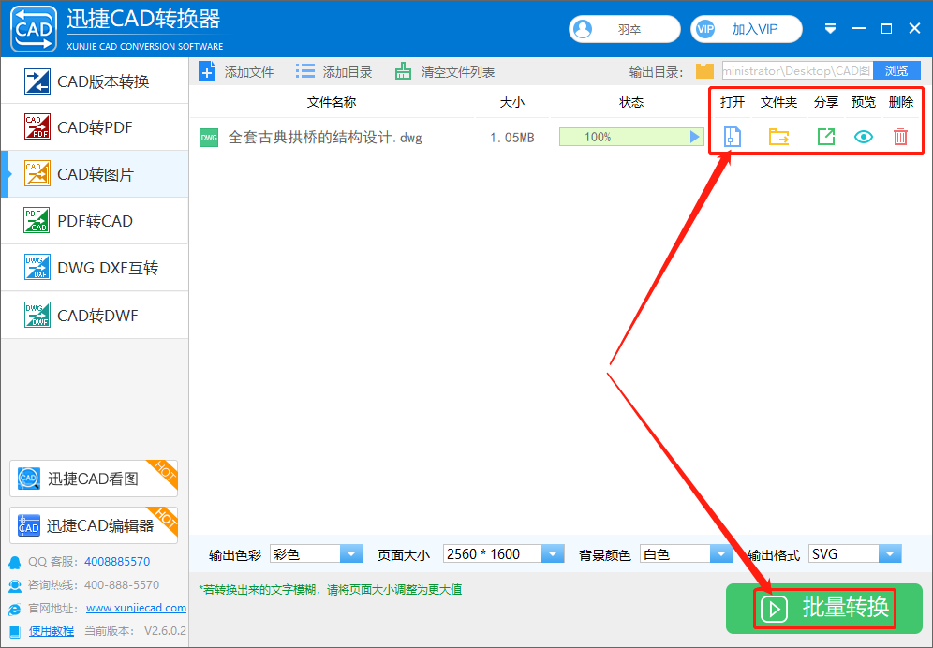This screenshot has height=648, width=933.
Task: Delete the file with the trash icon
Action: (900, 137)
